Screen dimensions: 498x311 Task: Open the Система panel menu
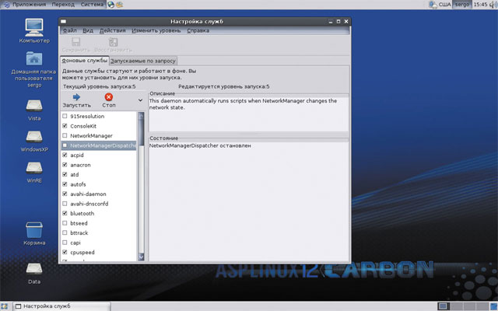92,5
